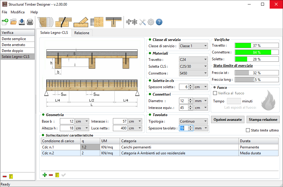
Task: Select the timber section verification tool icon
Action: click(45, 22)
